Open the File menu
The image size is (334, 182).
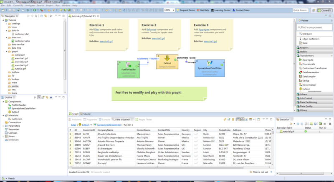click(x=3, y=5)
